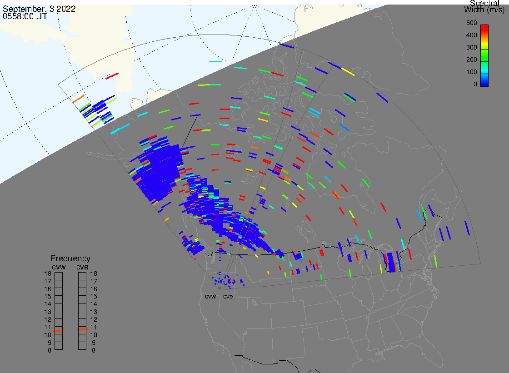The height and width of the screenshot is (373, 509).
Task: Click the 11 label beside the cve frequency bar
Action: point(94,327)
